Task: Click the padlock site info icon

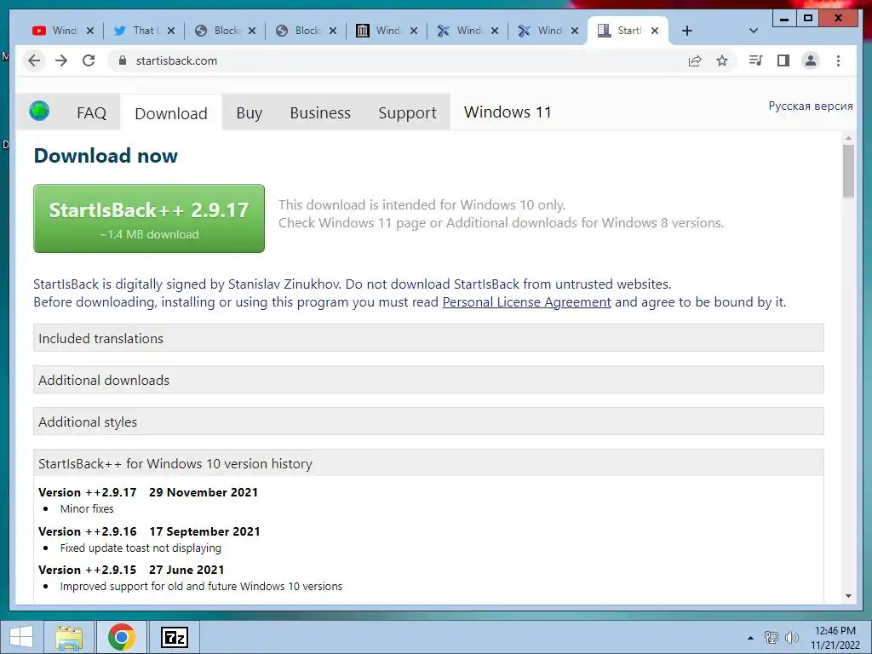Action: point(123,60)
